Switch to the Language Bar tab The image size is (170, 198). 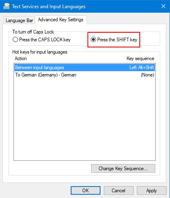[x=19, y=20]
